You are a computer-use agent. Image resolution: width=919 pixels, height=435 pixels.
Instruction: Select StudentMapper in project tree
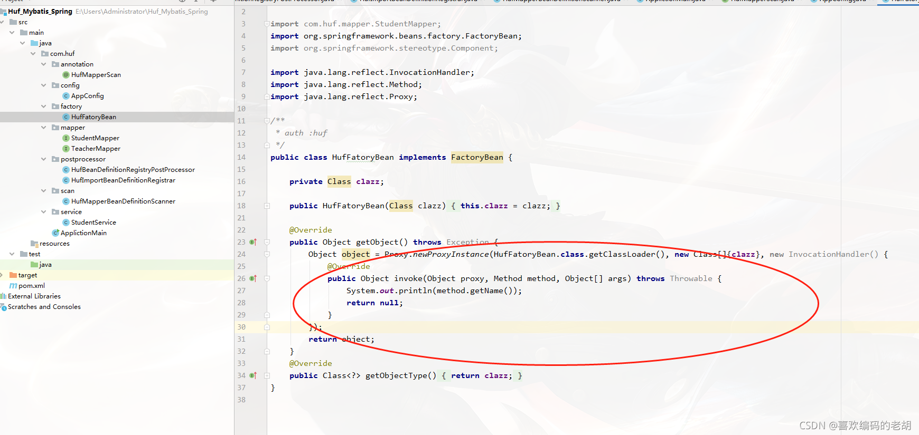(95, 138)
